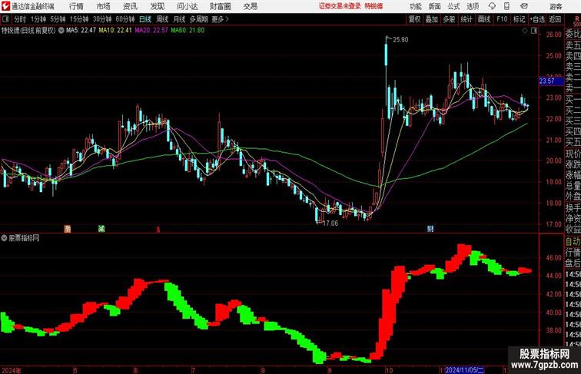581x374 pixels.
Task: Select the 日线 daily chart tab
Action: tap(145, 19)
